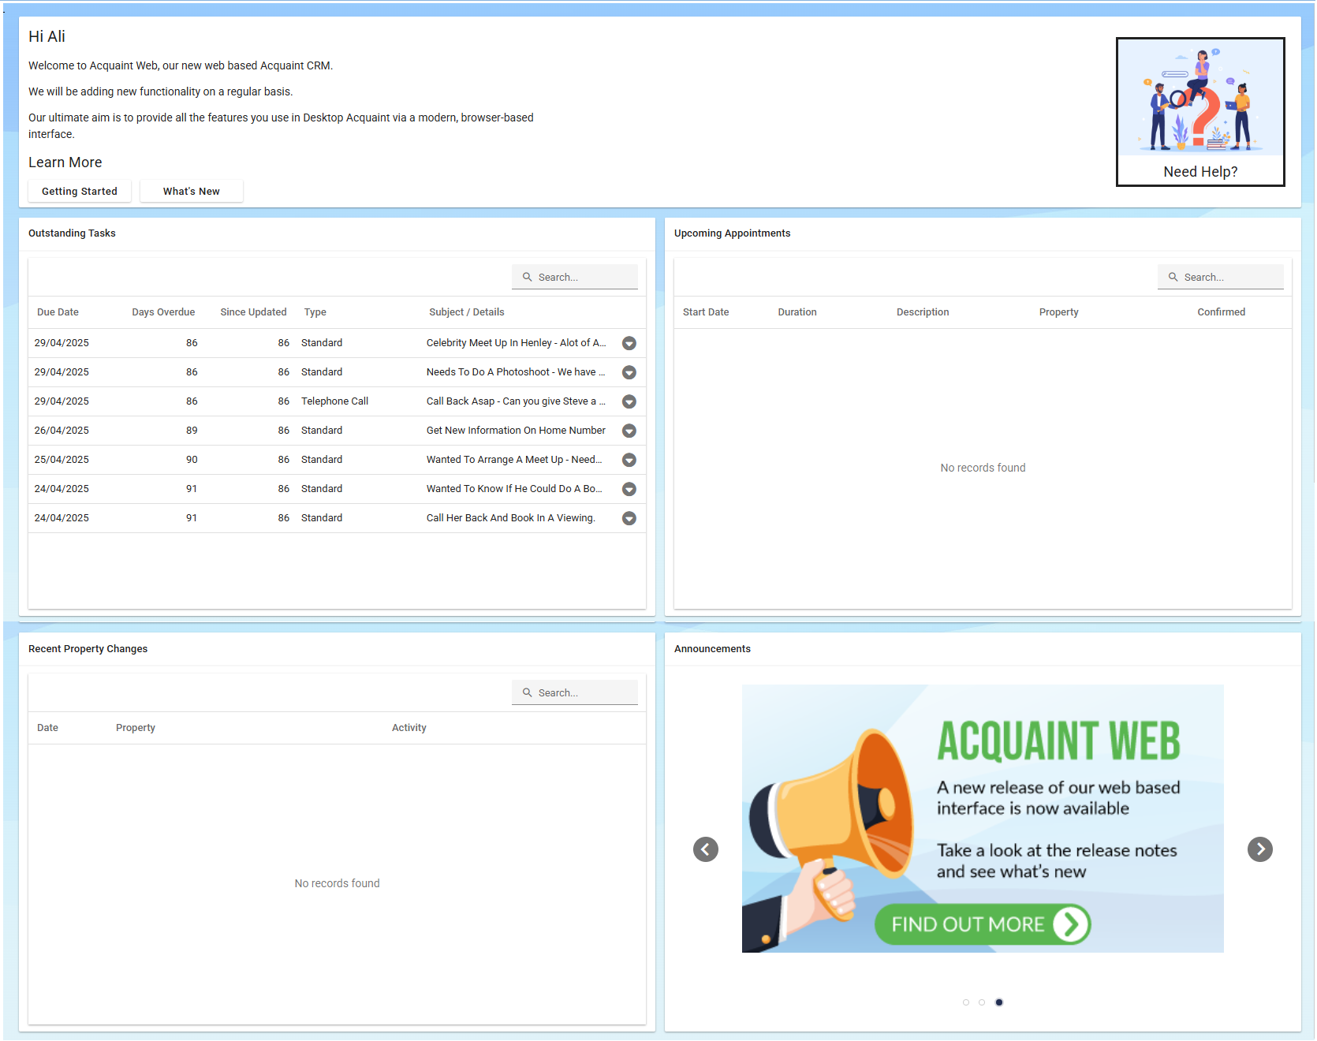The width and height of the screenshot is (1317, 1041).
Task: Open the Needs To Do A Photoshoot task
Action: point(516,372)
